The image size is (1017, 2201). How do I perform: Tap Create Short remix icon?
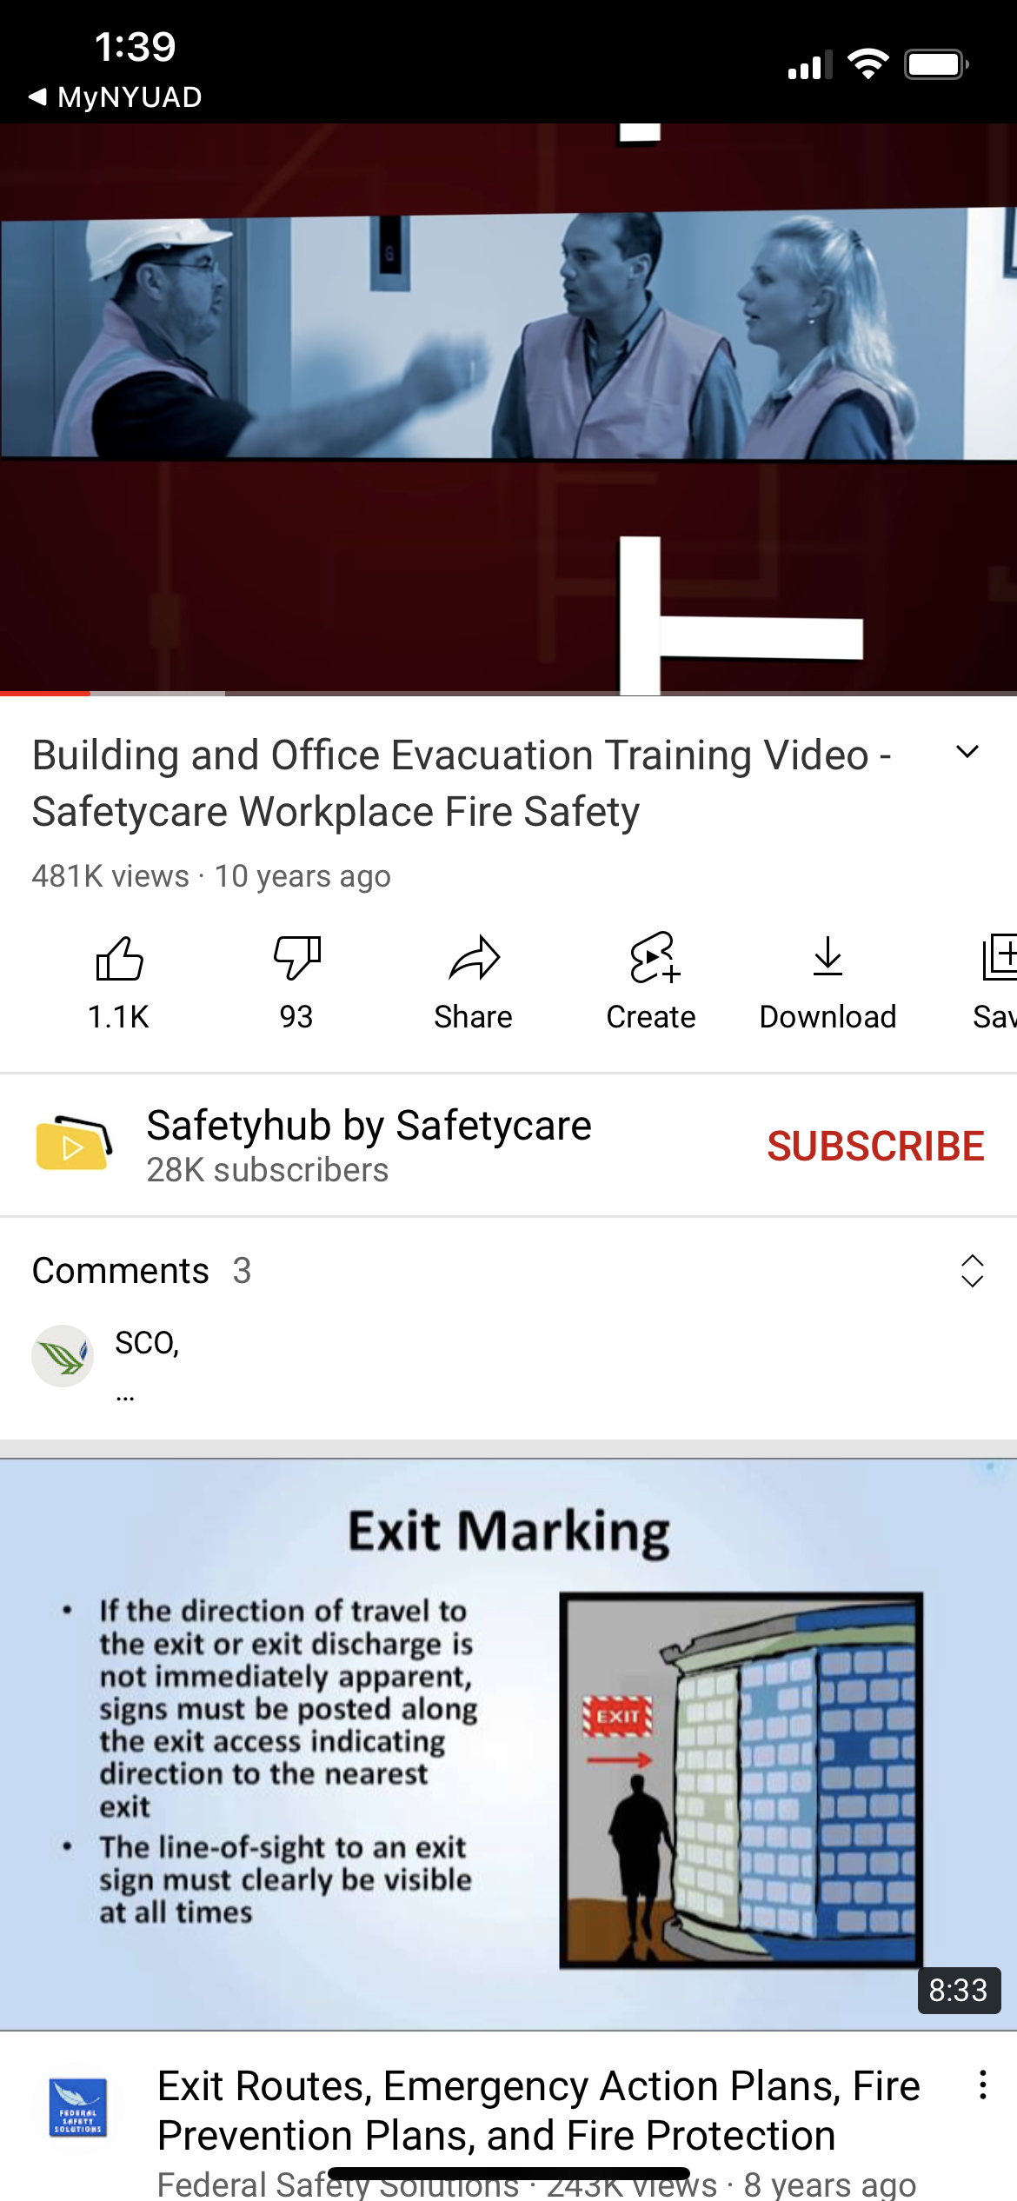[x=652, y=958]
